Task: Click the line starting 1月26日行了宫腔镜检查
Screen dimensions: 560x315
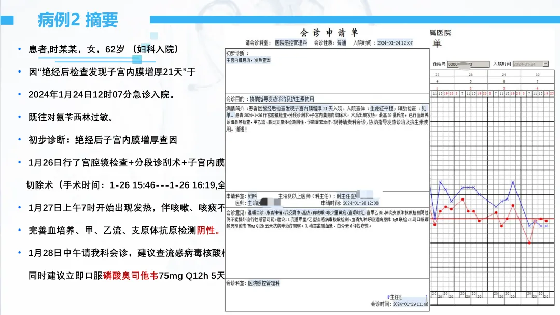Action: click(x=127, y=163)
